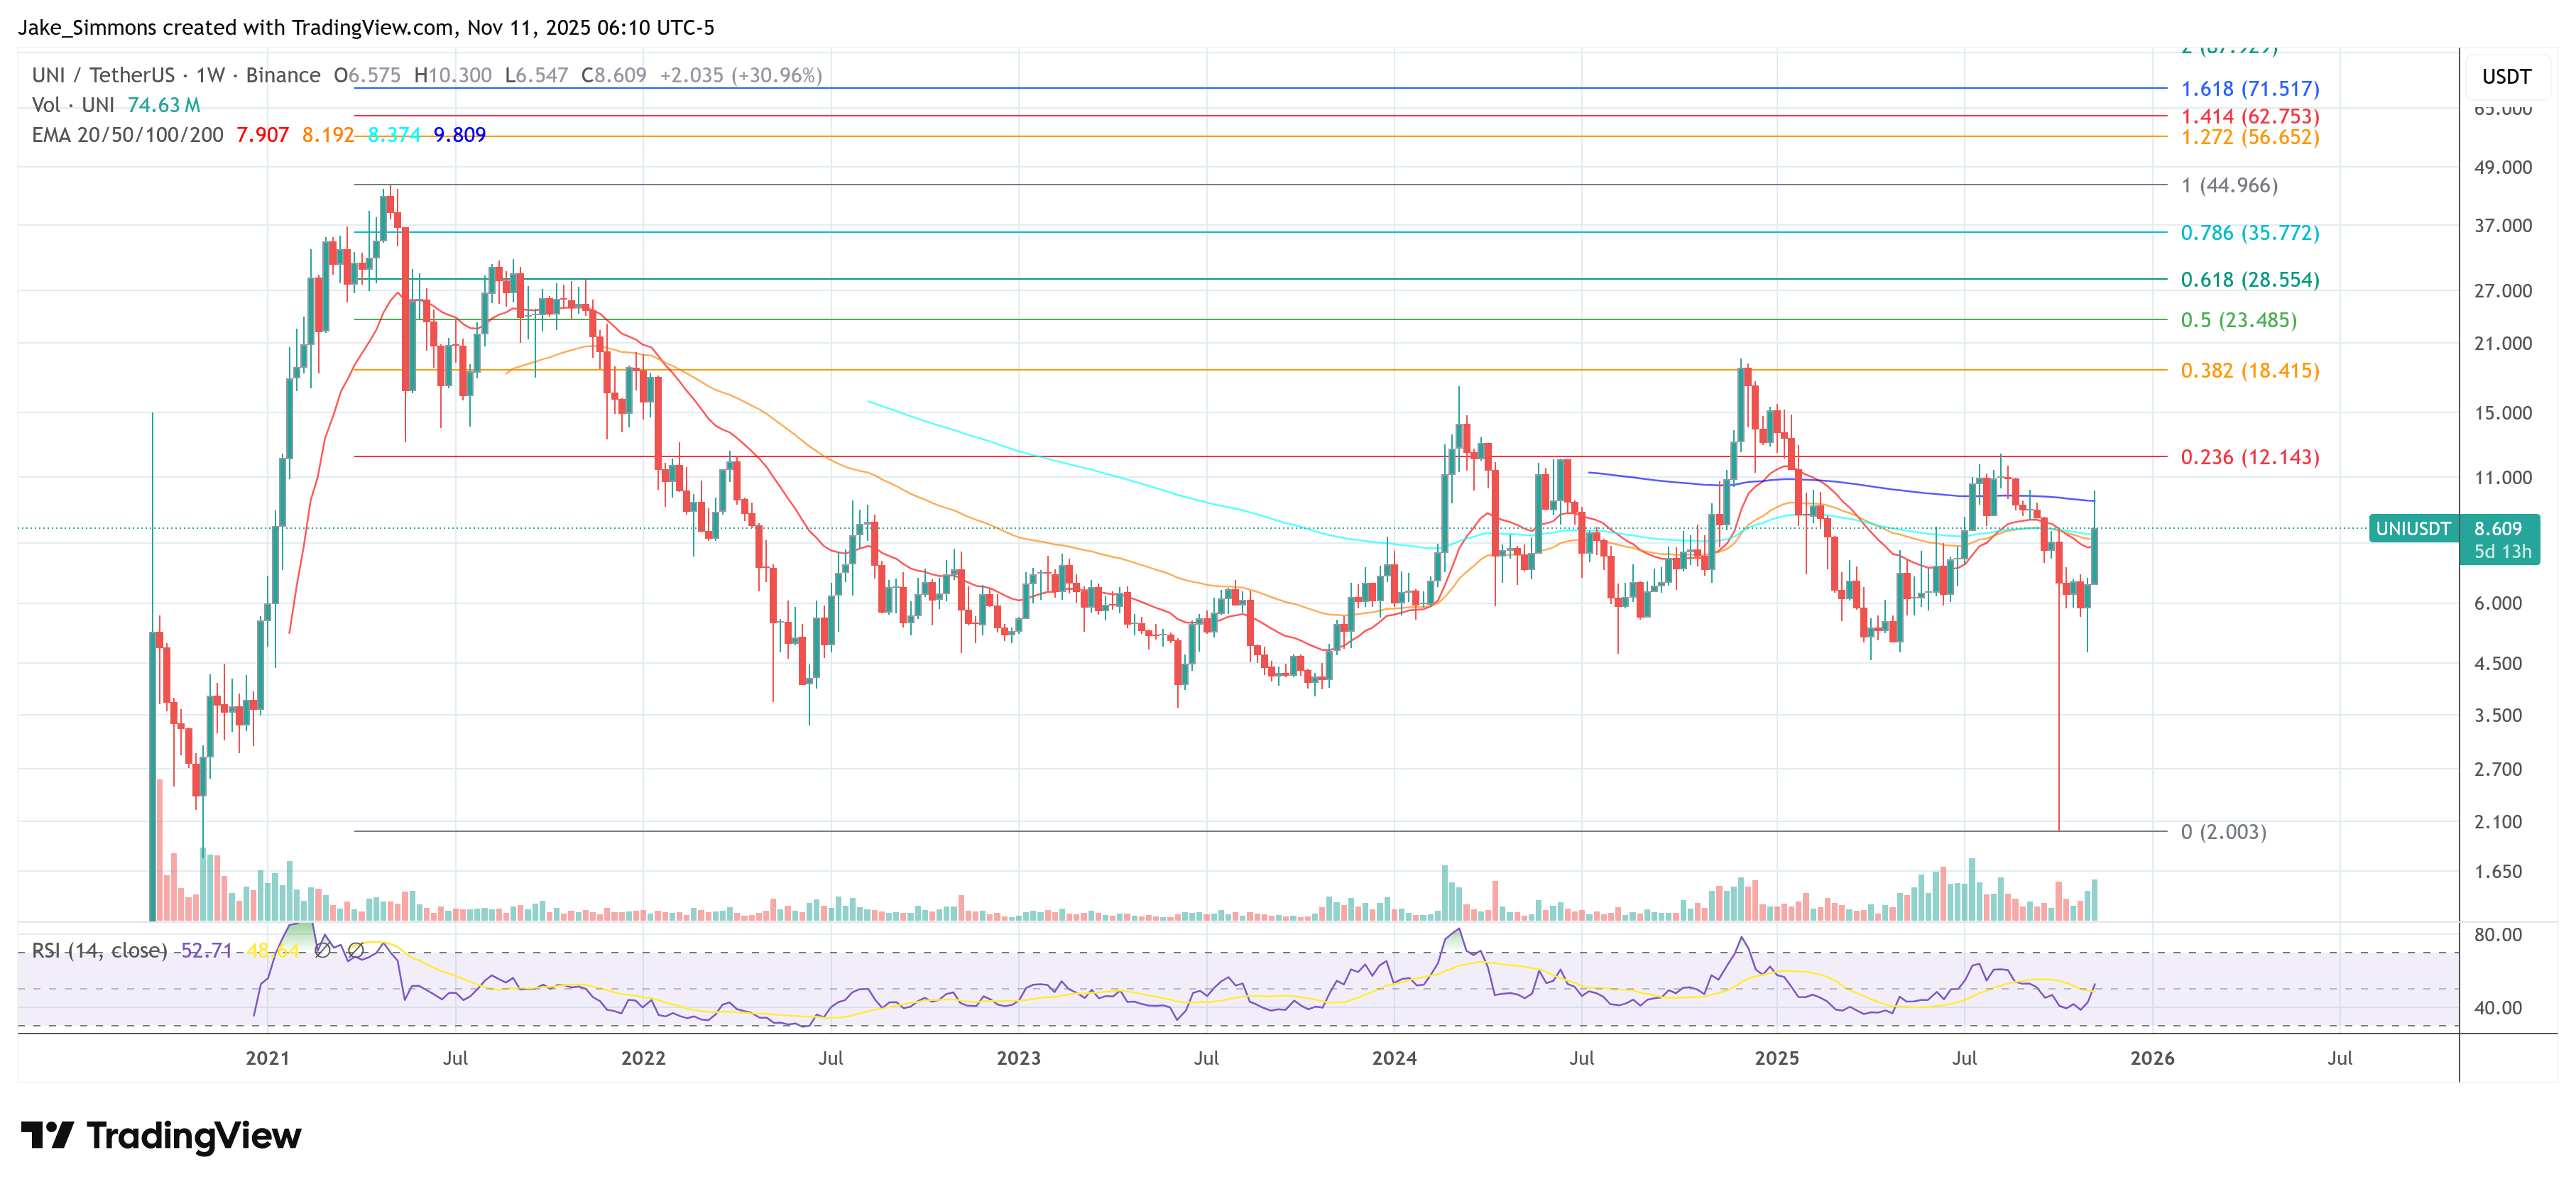The width and height of the screenshot is (2576, 1189).
Task: Click the TradingView.com attribution text
Action: pyautogui.click(x=372, y=28)
